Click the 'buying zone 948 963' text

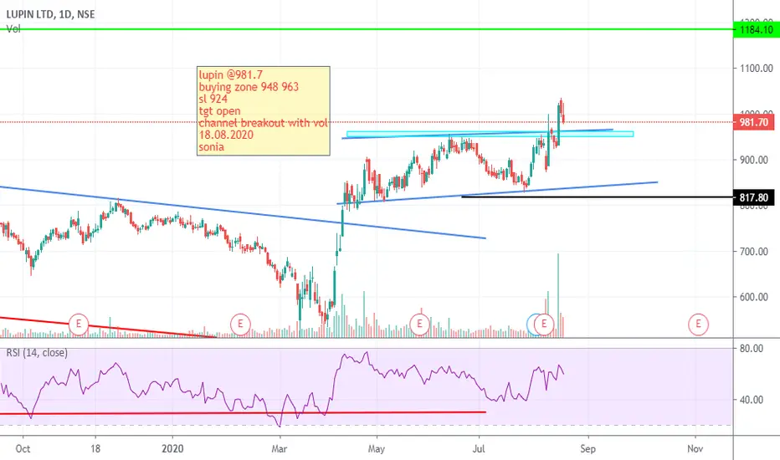coord(249,87)
